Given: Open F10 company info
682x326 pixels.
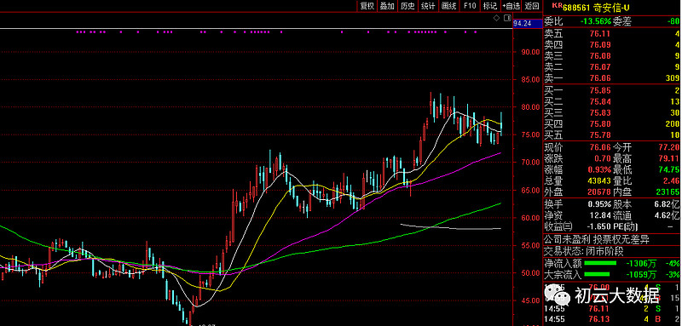Looking at the screenshot, I should pyautogui.click(x=470, y=6).
